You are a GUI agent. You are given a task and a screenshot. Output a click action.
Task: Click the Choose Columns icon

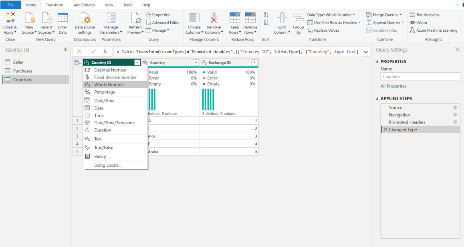(x=194, y=18)
